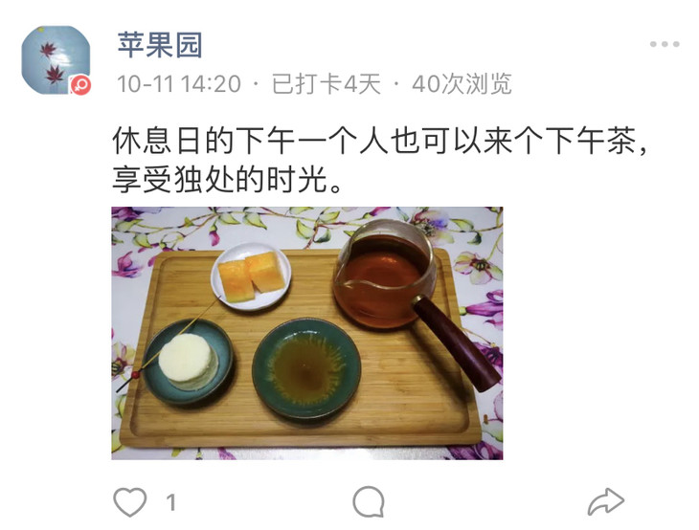699x530 pixels.
Task: Tap the white cake dish in the photo
Action: (x=188, y=362)
